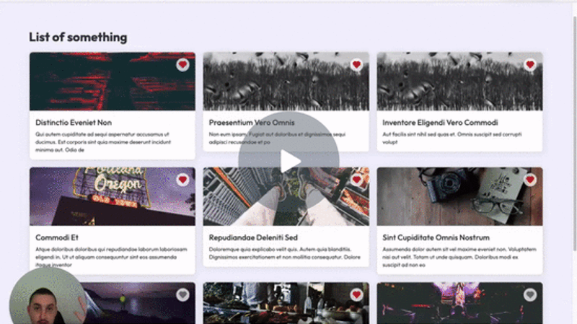Open the Praesentium Vero Omnis title

click(252, 123)
